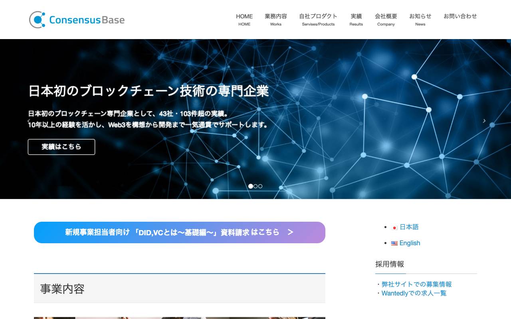Select the third carousel dot
This screenshot has height=319, width=511.
(x=260, y=186)
